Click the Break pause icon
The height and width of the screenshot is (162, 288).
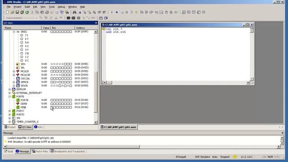(x=127, y=12)
